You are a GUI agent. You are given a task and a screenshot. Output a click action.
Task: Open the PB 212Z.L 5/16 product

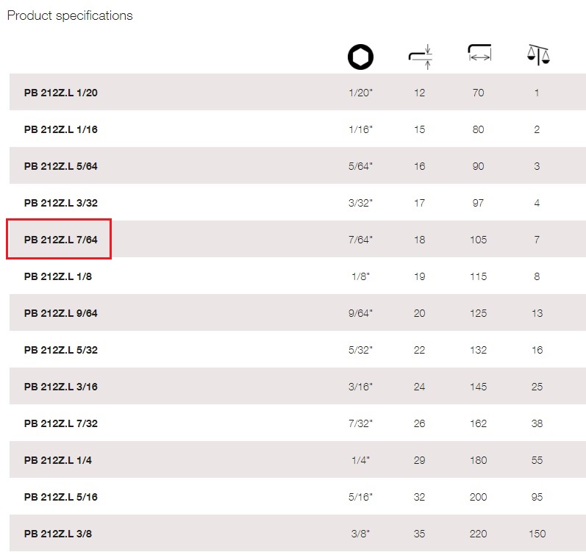click(x=60, y=497)
